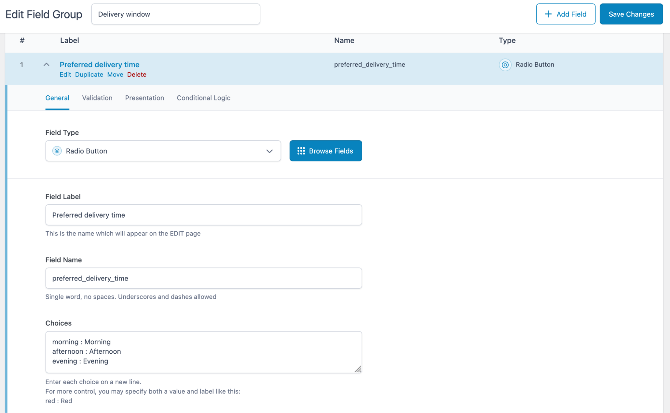Click the plus icon inside the Add Field button
The height and width of the screenshot is (413, 670).
click(x=548, y=14)
